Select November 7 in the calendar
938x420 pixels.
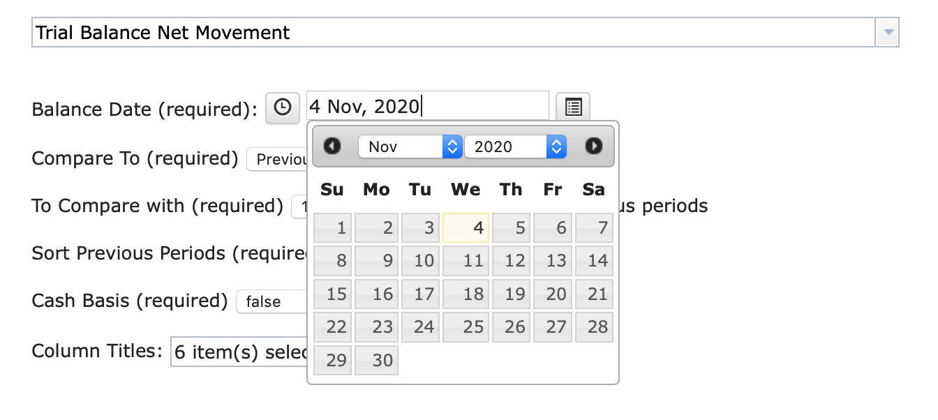[594, 228]
